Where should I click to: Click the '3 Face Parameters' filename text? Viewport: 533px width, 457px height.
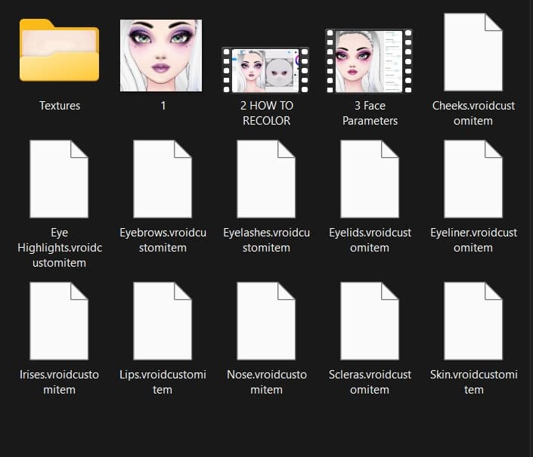[x=370, y=113]
